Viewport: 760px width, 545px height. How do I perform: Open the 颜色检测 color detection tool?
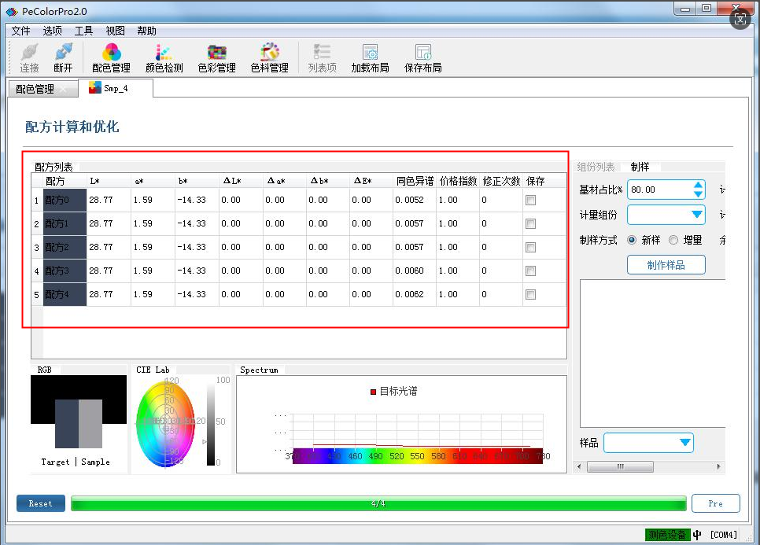coord(164,58)
